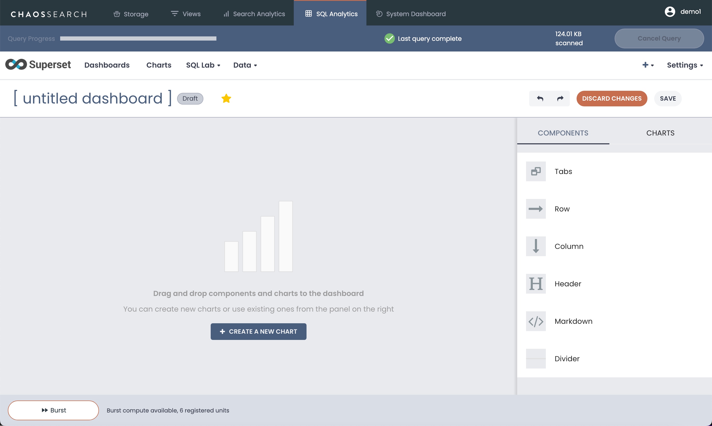Expand the SQL Lab dropdown menu

[x=203, y=65]
